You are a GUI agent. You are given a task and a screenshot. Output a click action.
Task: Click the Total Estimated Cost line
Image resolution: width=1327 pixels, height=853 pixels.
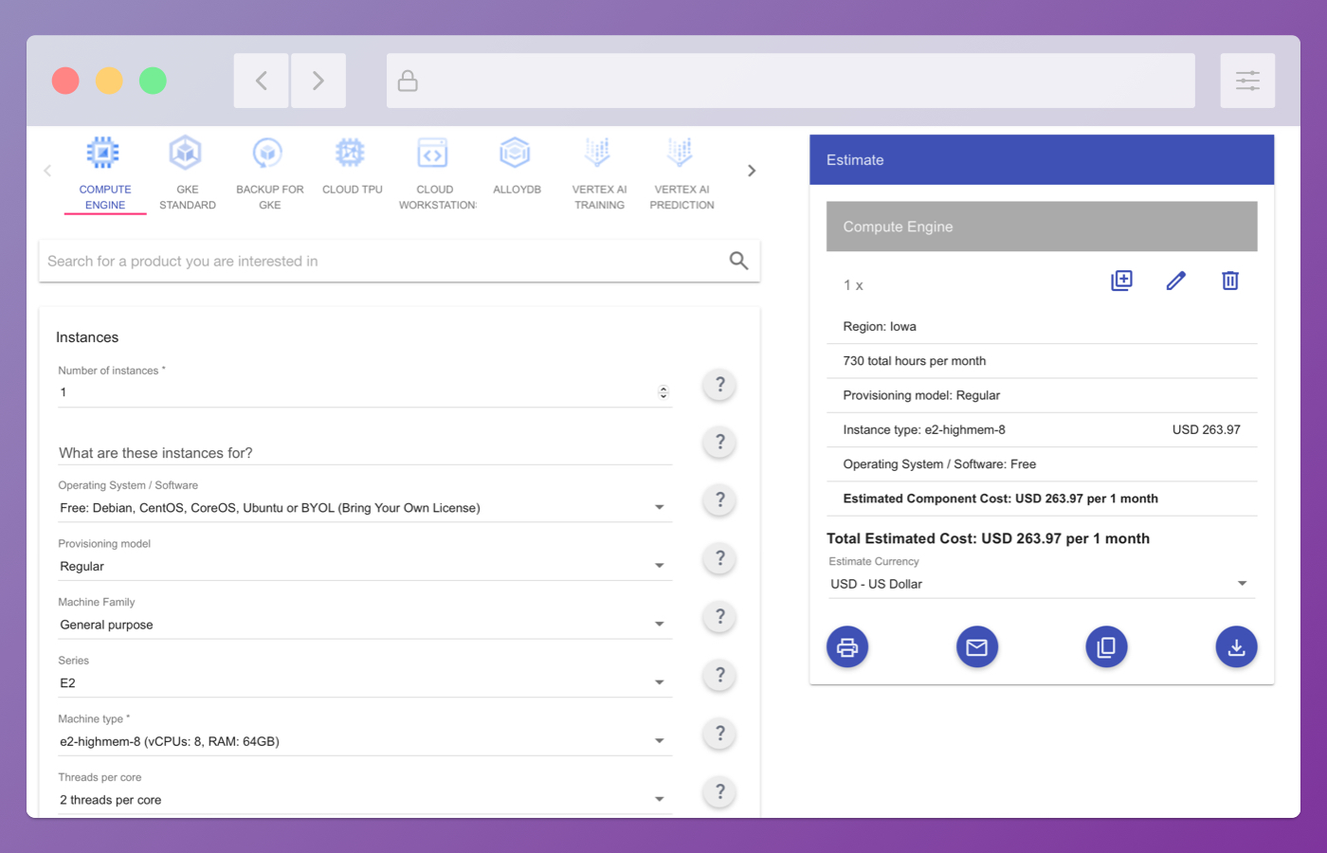(988, 538)
